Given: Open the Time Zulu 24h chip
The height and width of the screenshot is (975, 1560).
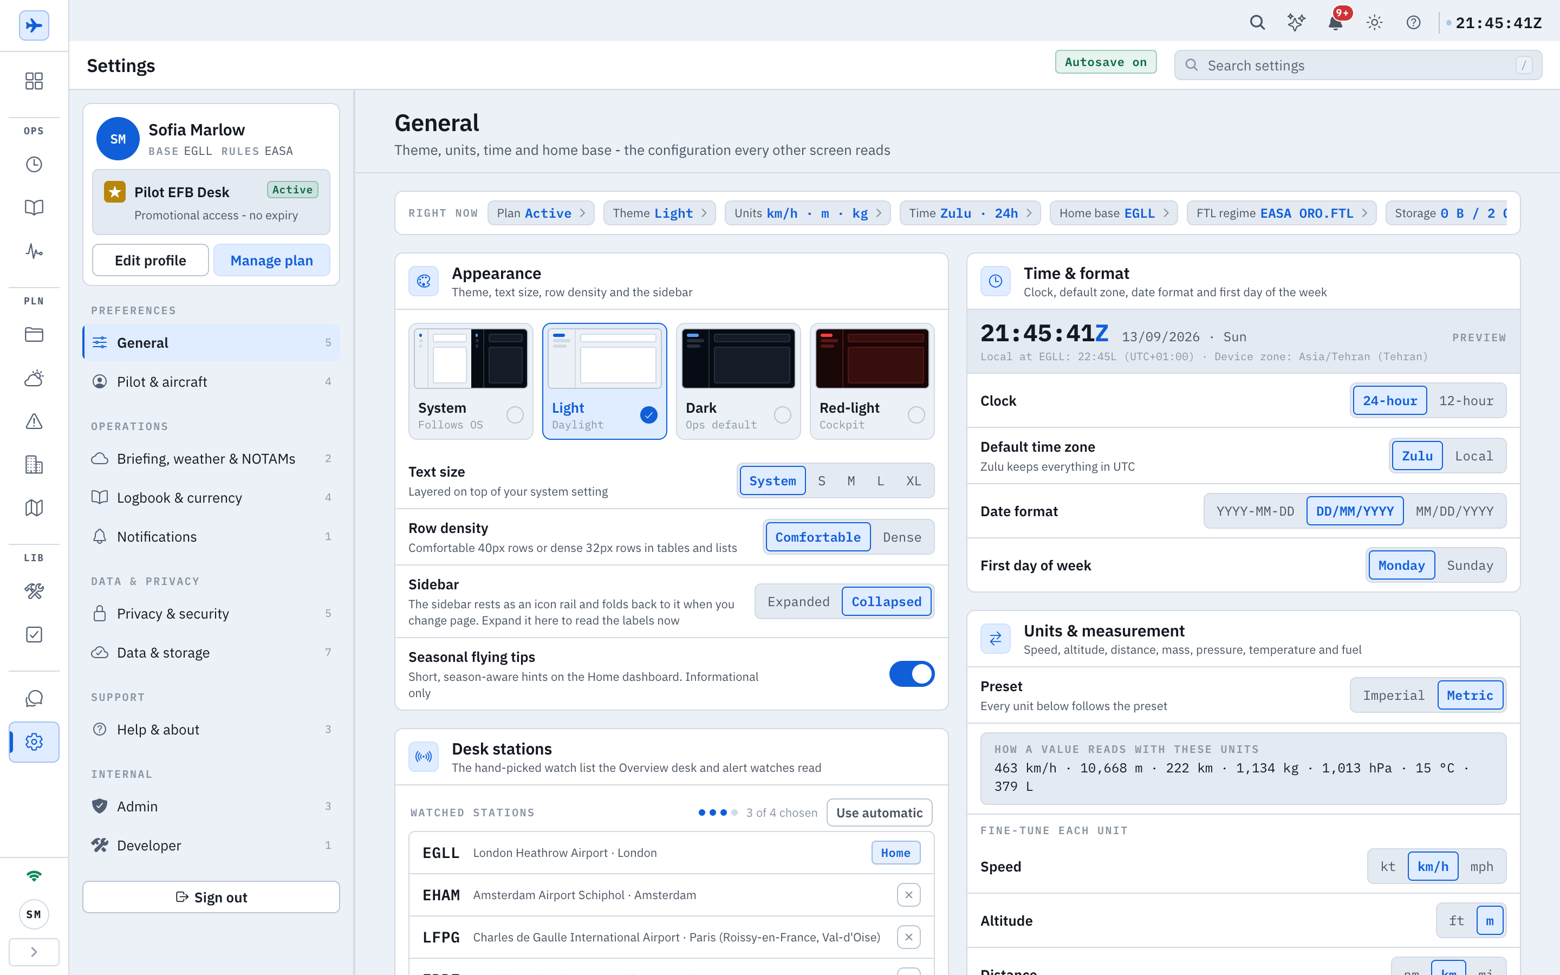Looking at the screenshot, I should (x=970, y=213).
